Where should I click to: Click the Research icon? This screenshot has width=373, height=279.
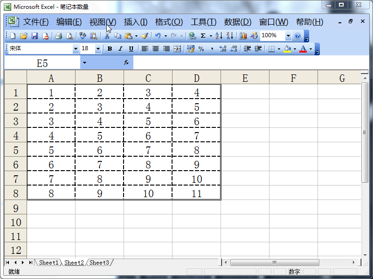coord(94,36)
